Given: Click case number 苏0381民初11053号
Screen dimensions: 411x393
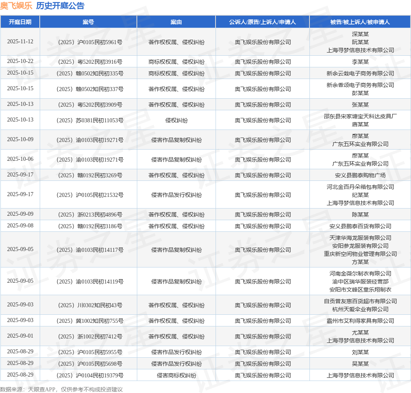Looking at the screenshot, I should click(x=90, y=120).
